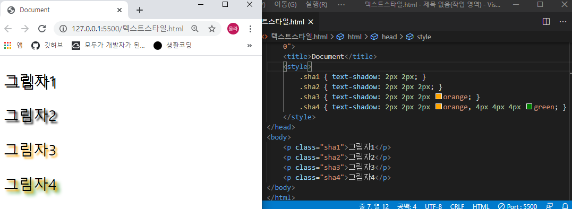Go back in Chrome browser

[8, 29]
